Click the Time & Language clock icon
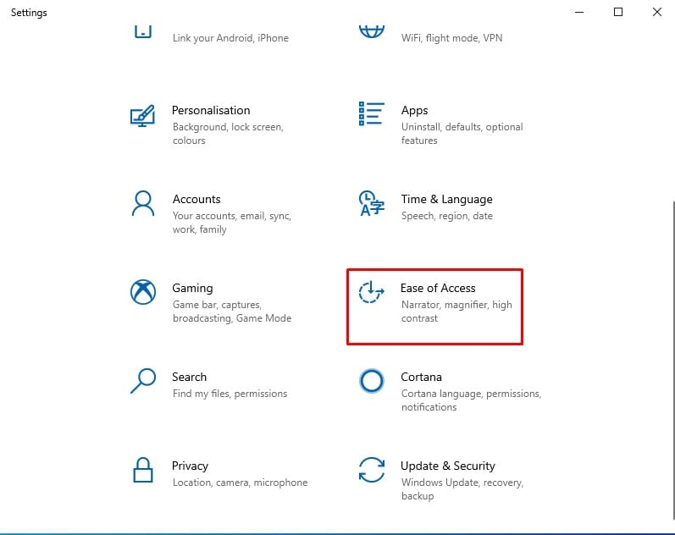The height and width of the screenshot is (535, 675). point(372,203)
